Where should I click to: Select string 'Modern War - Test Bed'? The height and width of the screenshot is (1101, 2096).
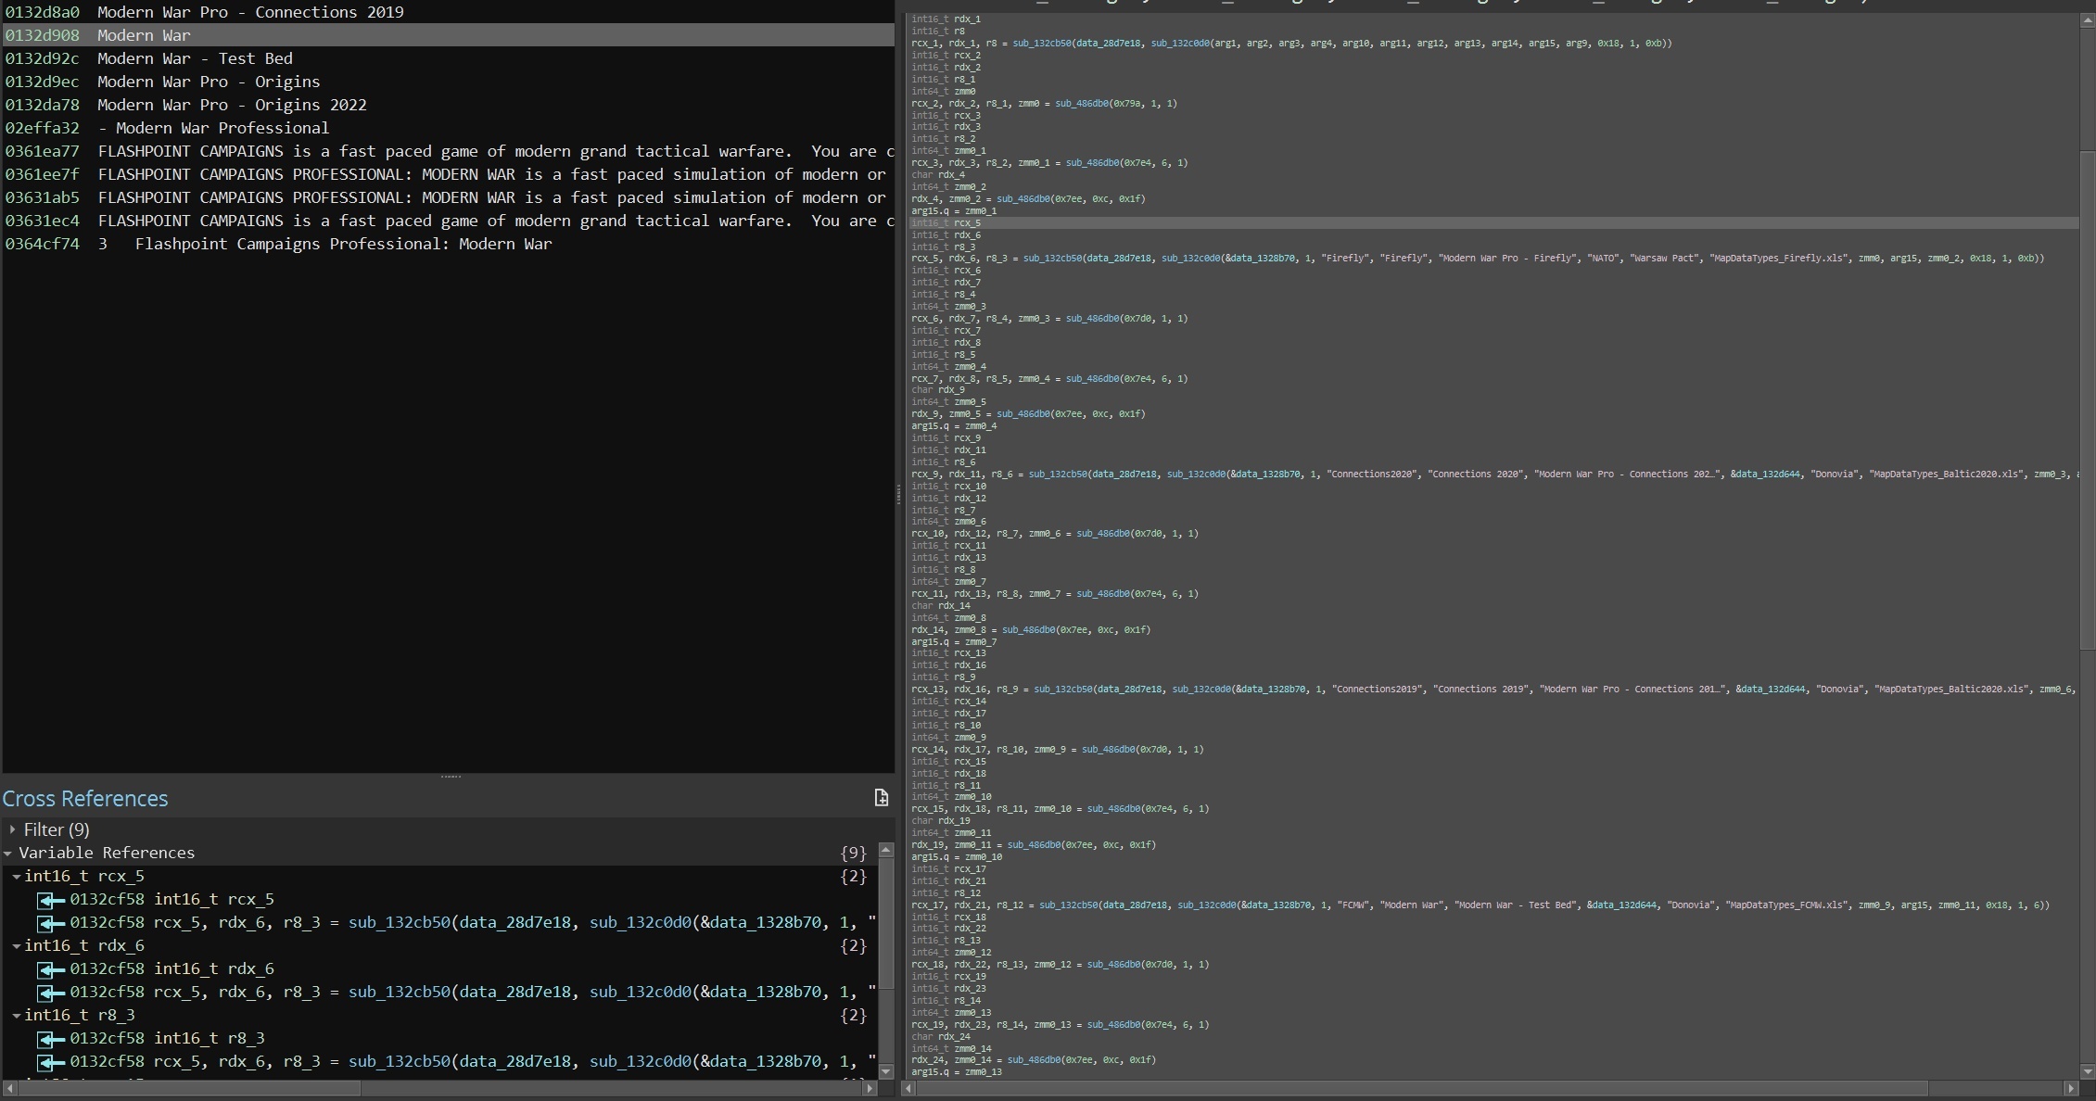tap(195, 58)
